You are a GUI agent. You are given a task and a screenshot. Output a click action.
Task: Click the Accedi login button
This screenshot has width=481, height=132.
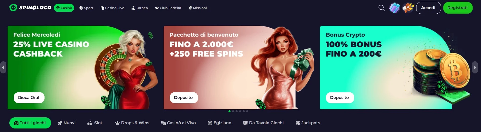[428, 8]
